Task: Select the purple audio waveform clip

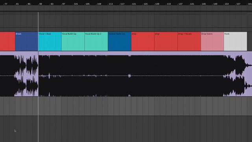Action: coord(126,74)
